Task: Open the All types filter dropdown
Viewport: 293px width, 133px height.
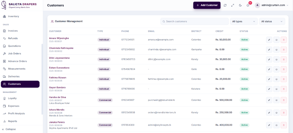Action: click(x=244, y=21)
